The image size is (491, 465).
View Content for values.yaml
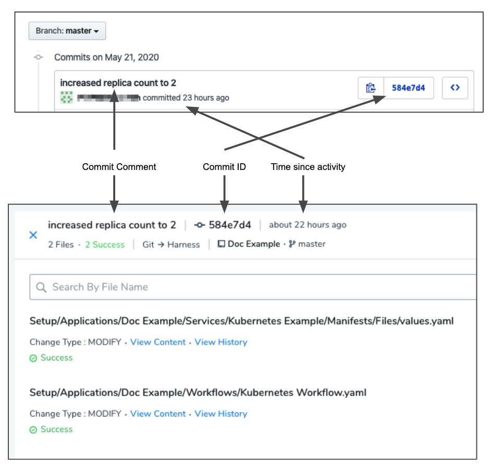[158, 342]
